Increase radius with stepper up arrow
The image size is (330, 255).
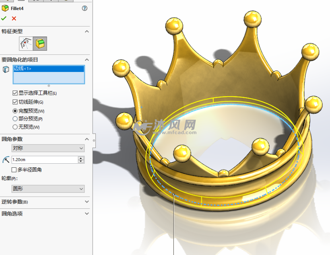click(81, 158)
